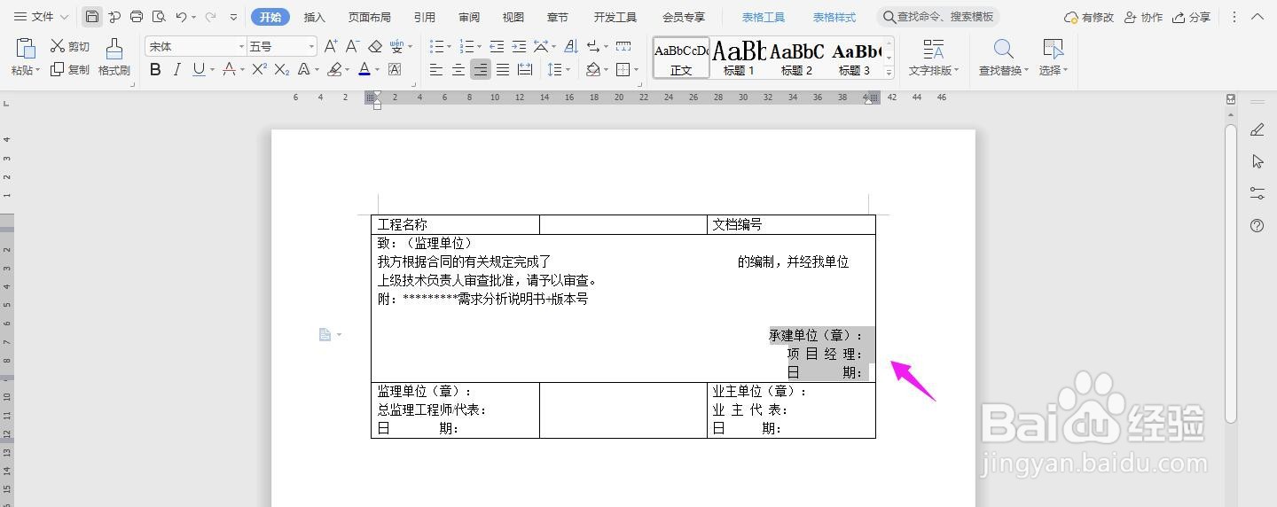Apply the 标题 2 style
Image resolution: width=1277 pixels, height=507 pixels.
[796, 58]
